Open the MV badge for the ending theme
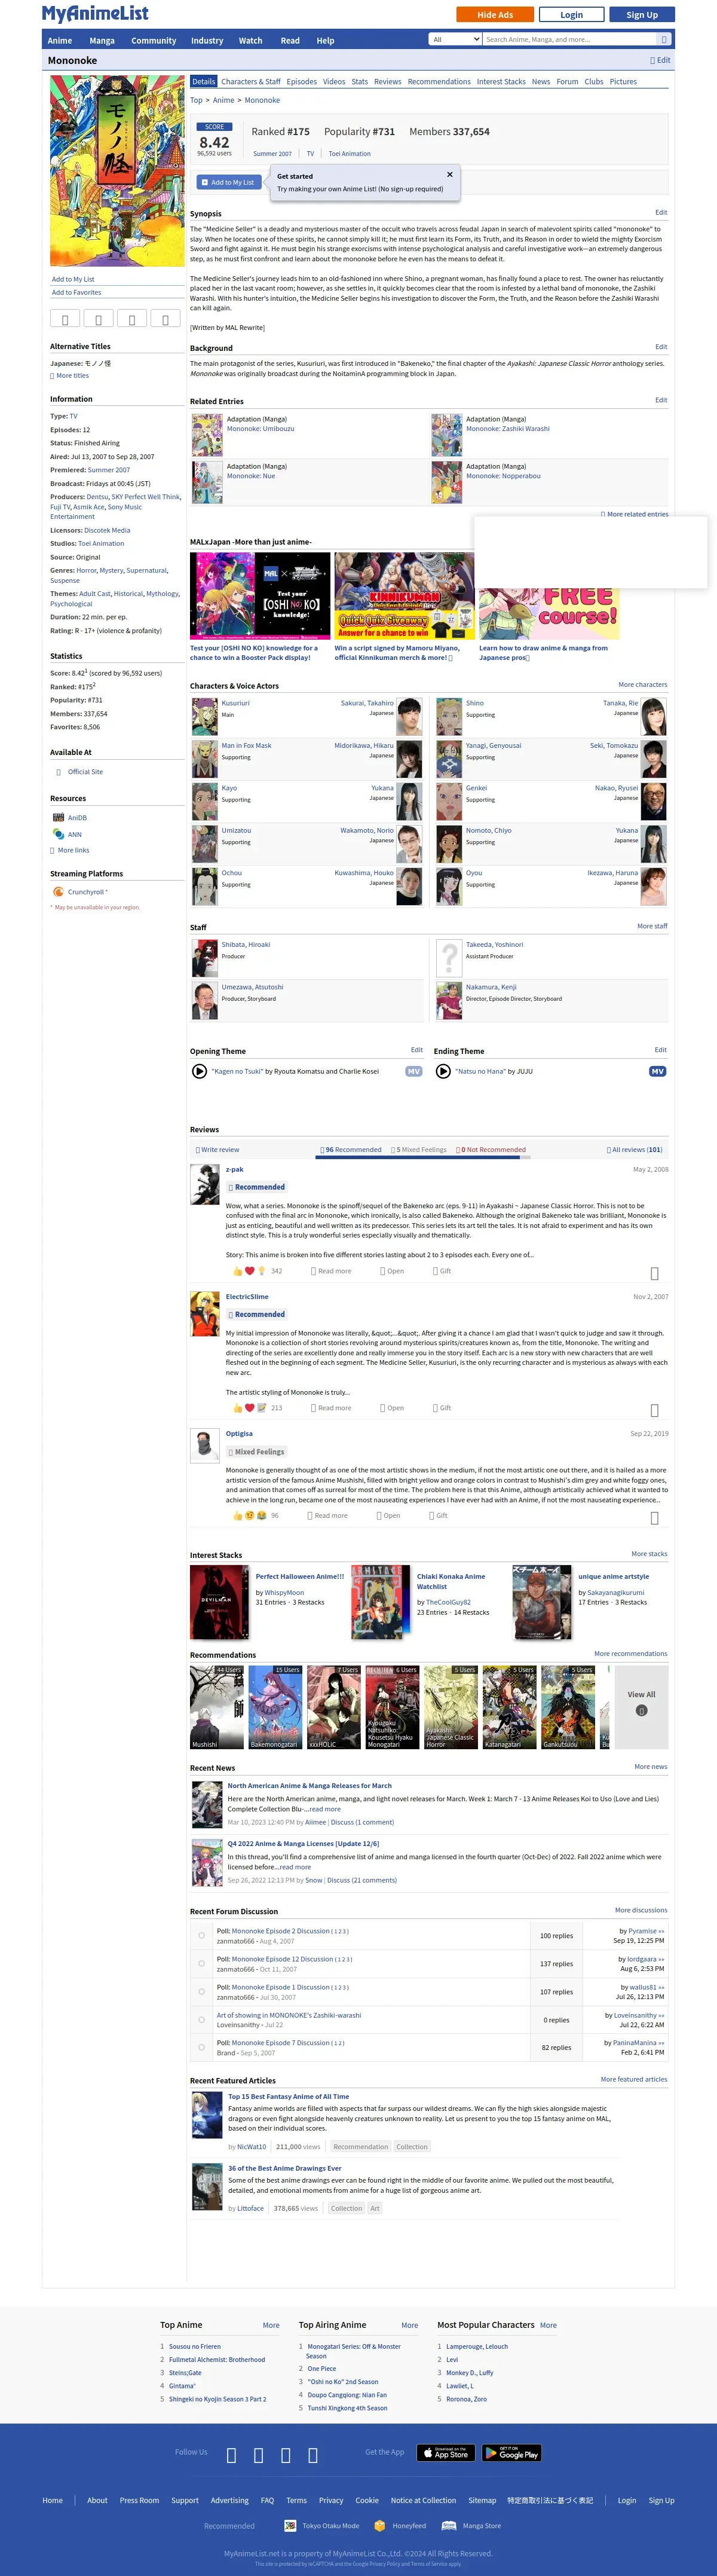 (657, 1071)
